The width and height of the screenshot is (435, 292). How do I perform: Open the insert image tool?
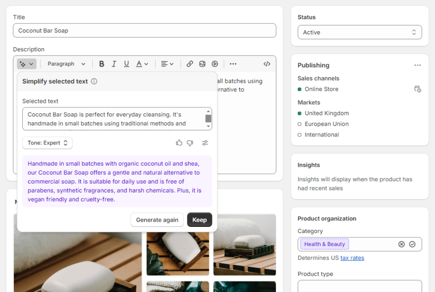coord(202,63)
